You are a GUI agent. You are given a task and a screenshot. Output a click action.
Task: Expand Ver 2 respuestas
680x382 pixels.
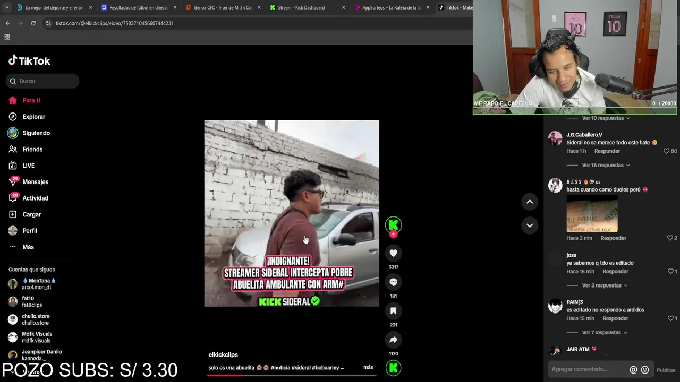click(605, 285)
